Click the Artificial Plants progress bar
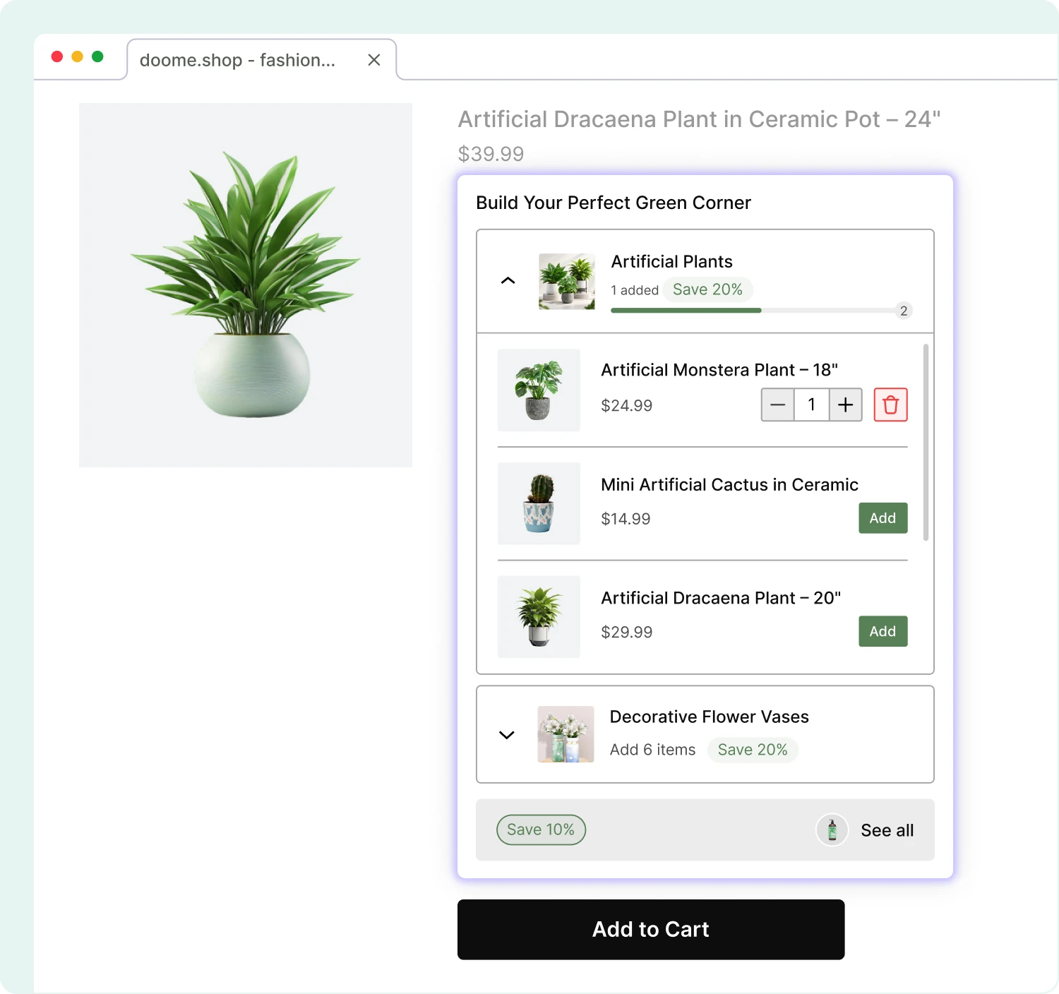 click(753, 311)
